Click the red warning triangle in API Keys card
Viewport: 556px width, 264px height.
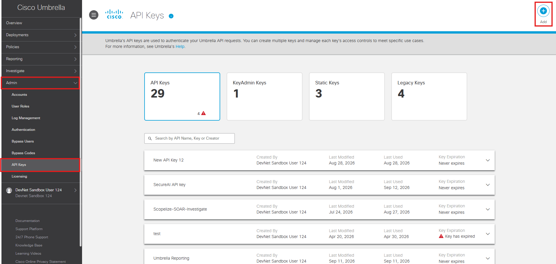tap(204, 113)
